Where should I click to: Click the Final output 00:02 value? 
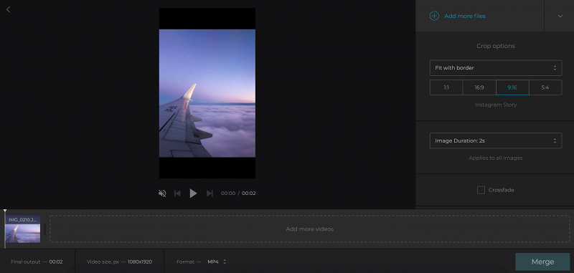coord(56,262)
